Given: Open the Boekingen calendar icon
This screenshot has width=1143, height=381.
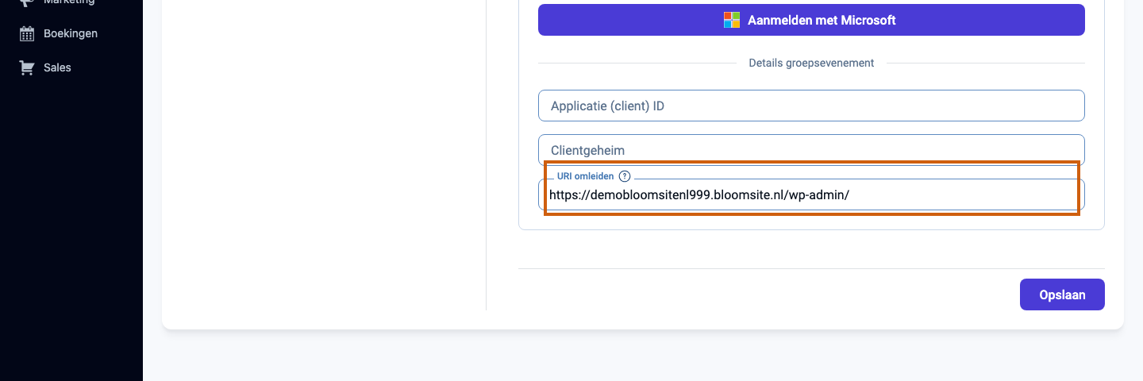Looking at the screenshot, I should point(27,33).
